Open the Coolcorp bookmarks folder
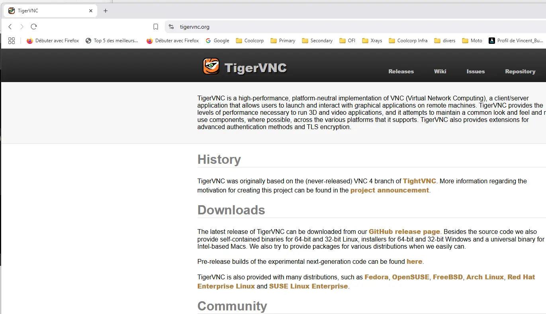Viewport: 546px width, 314px height. click(249, 40)
